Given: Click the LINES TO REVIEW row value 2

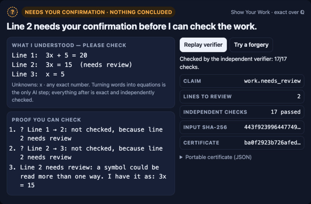Looking at the screenshot, I should point(299,96).
